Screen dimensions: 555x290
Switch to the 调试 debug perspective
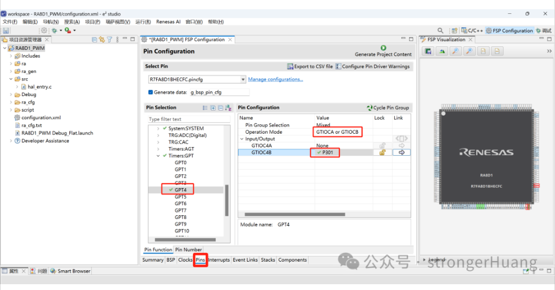[x=543, y=31]
